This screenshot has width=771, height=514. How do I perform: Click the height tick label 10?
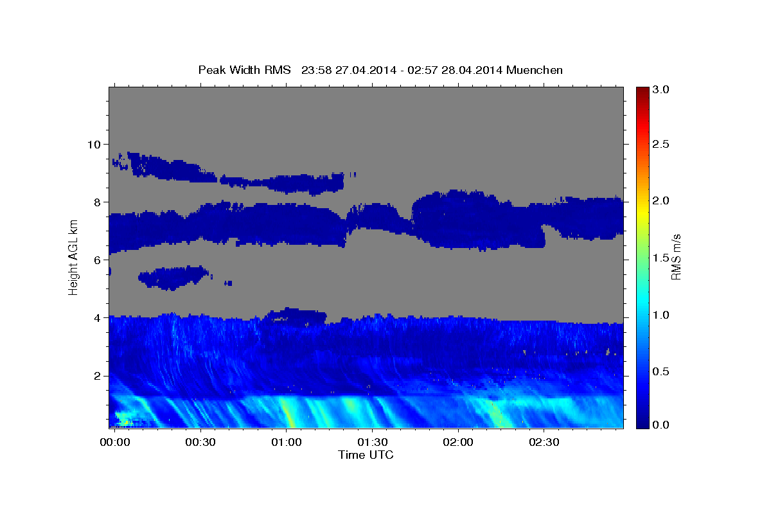pos(96,145)
